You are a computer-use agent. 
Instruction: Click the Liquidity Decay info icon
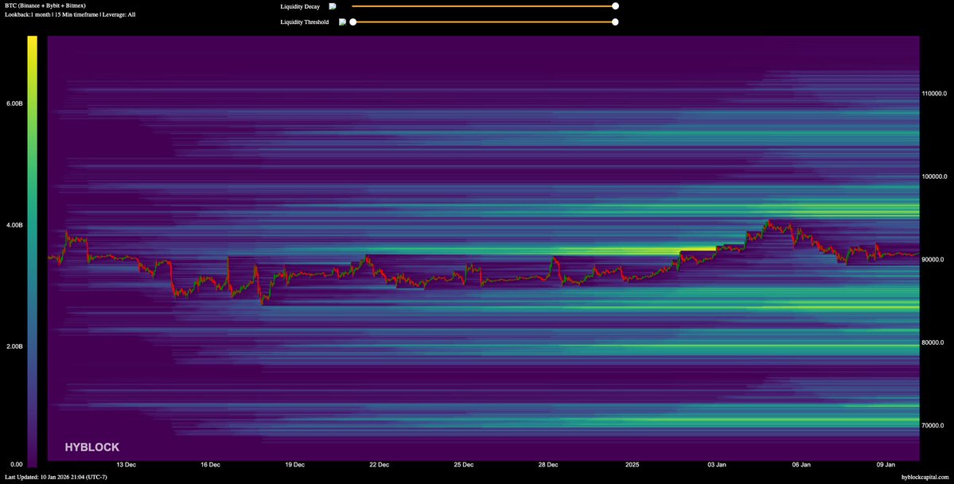[x=333, y=6]
